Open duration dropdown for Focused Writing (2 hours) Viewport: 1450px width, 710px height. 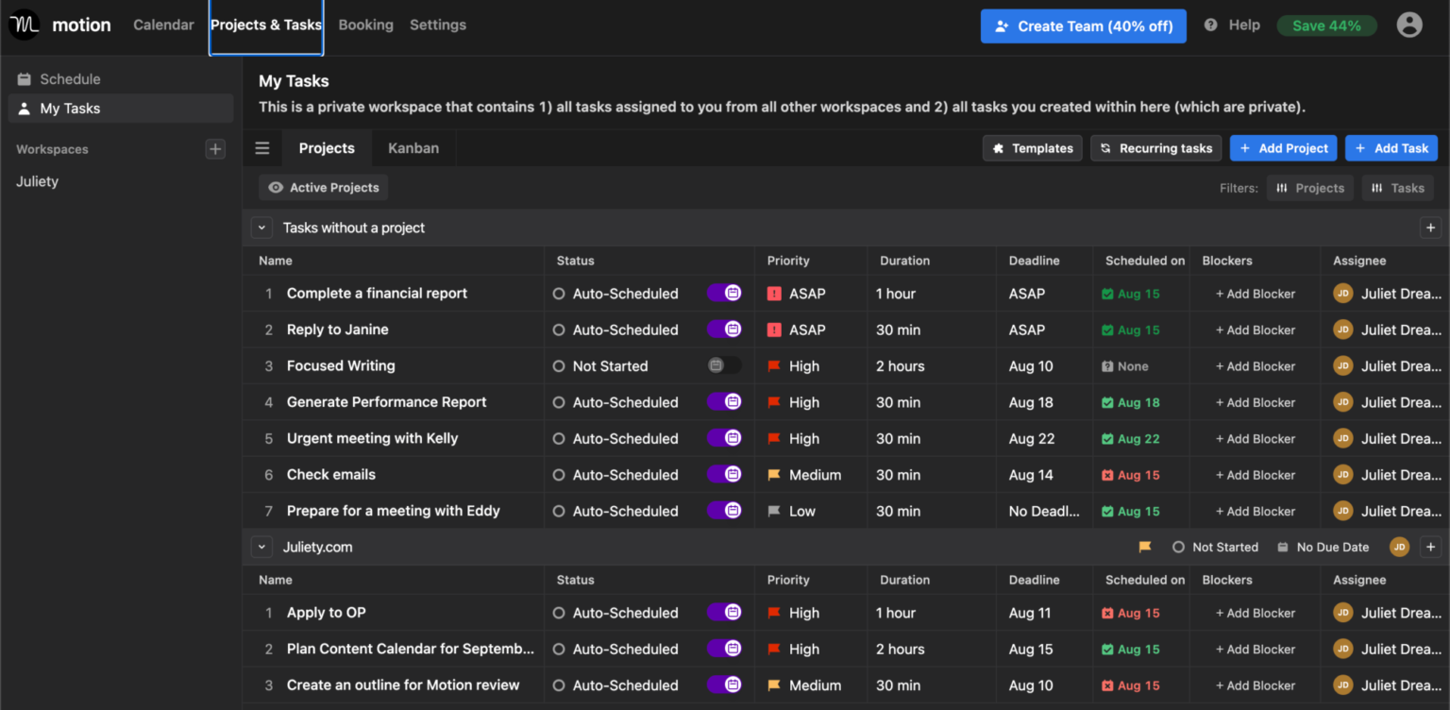pyautogui.click(x=901, y=366)
